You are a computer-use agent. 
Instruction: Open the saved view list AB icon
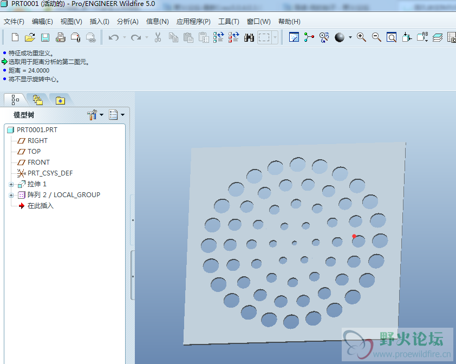point(422,37)
